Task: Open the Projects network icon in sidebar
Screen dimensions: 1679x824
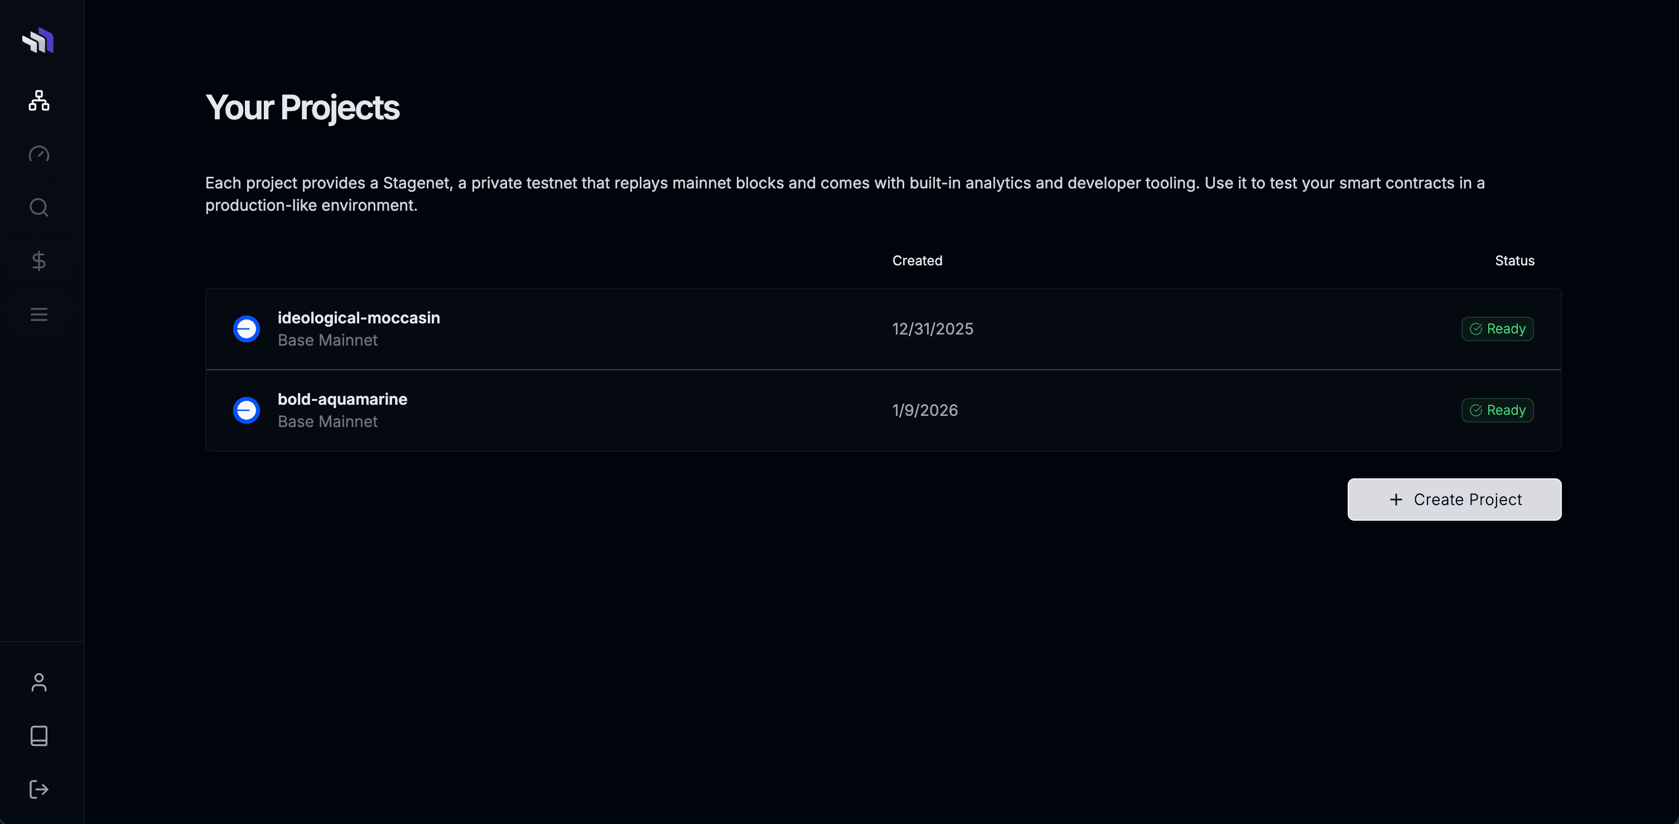Action: tap(39, 100)
